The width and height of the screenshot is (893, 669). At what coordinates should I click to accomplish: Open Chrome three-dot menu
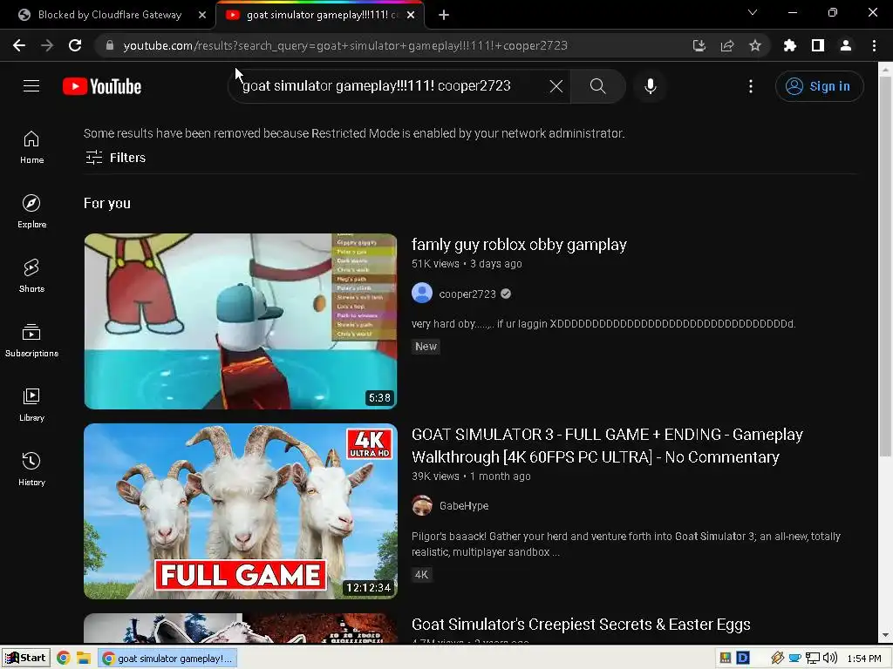tap(874, 45)
